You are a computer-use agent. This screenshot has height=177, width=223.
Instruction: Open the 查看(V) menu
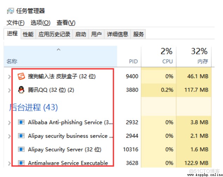66,23
